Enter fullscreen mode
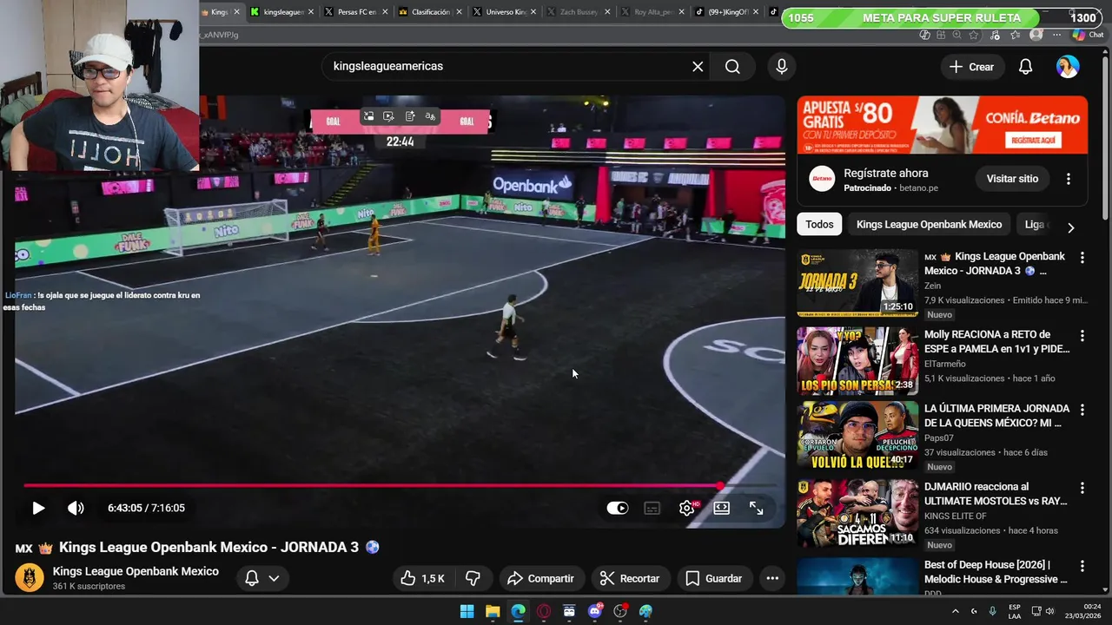1112x625 pixels. tap(756, 508)
